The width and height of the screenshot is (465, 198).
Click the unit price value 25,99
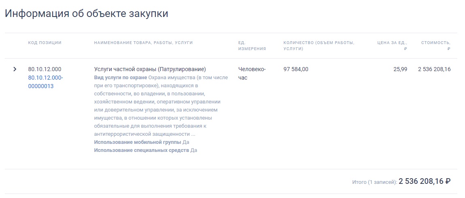pyautogui.click(x=400, y=69)
